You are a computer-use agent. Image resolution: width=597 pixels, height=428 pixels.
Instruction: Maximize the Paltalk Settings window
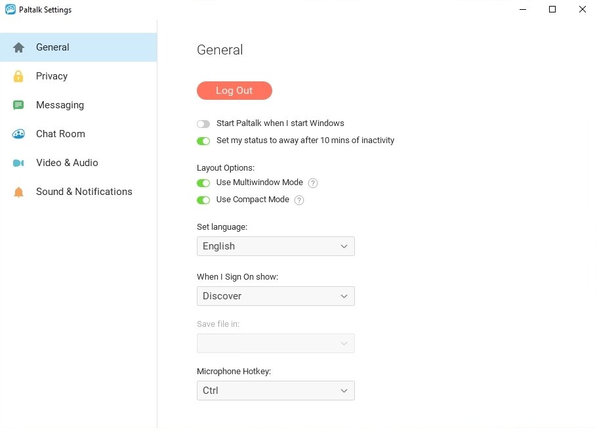[x=552, y=9]
